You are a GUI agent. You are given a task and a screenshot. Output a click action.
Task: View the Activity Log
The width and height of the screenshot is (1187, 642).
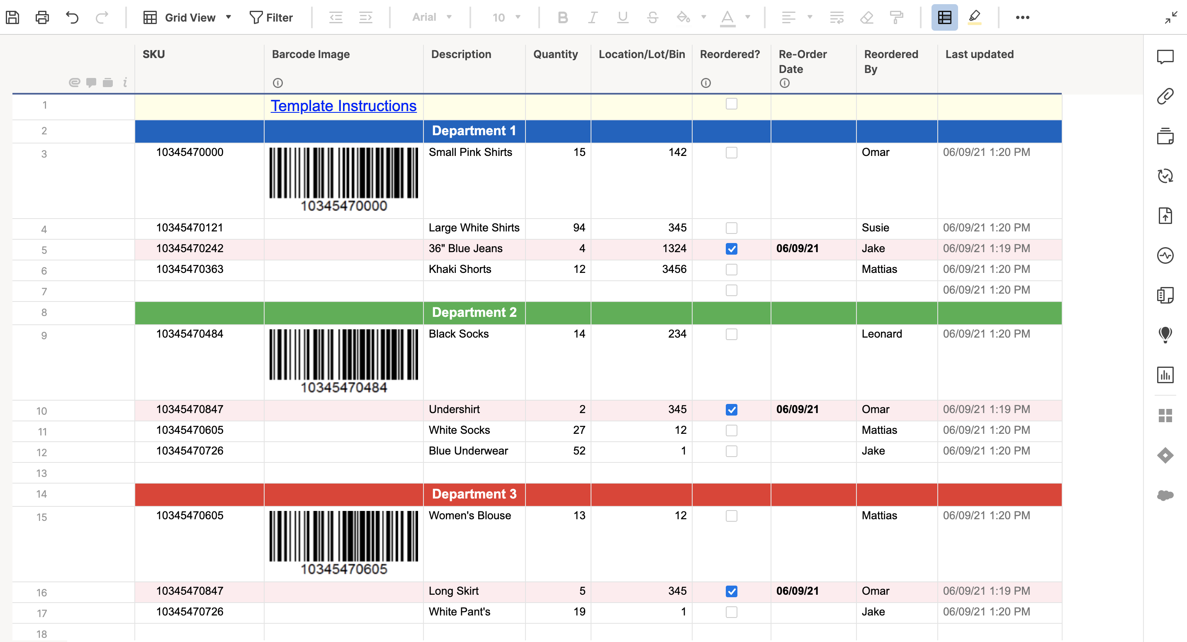pos(1166,255)
